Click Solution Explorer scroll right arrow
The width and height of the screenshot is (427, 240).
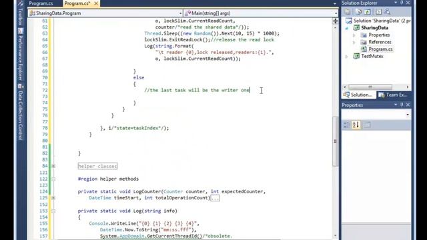[408, 87]
